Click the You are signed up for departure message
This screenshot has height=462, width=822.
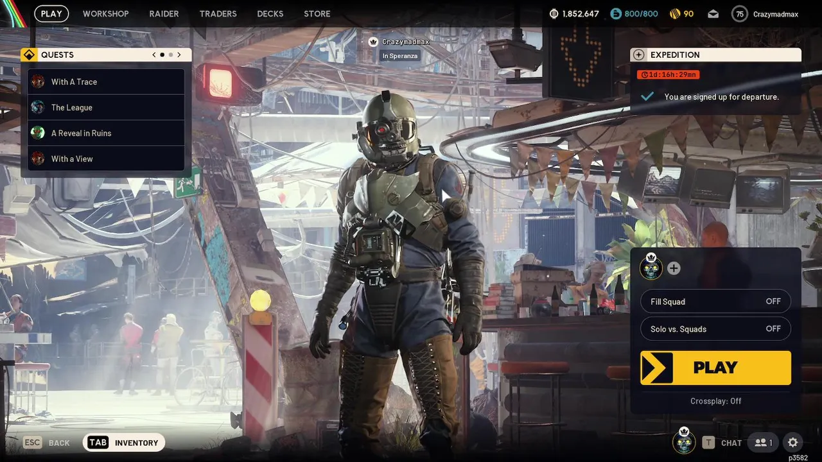pyautogui.click(x=722, y=97)
